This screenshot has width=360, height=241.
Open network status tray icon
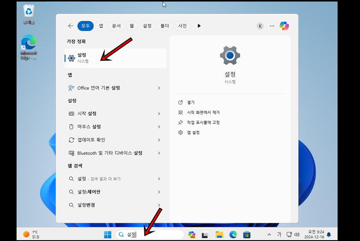(289, 234)
